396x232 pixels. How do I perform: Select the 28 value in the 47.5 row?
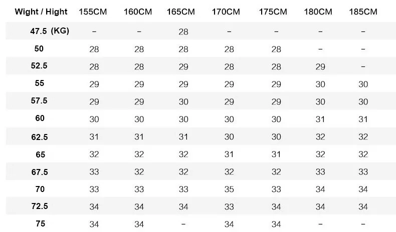183,31
